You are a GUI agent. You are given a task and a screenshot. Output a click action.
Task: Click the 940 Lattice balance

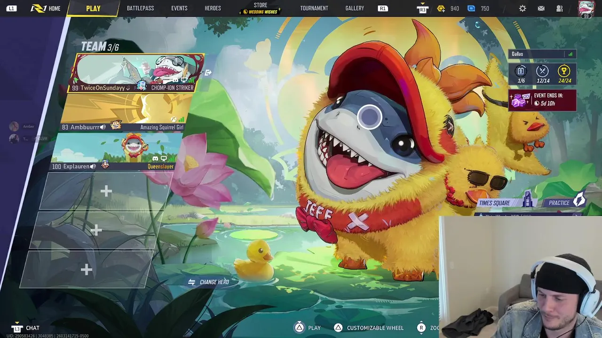[x=454, y=8]
